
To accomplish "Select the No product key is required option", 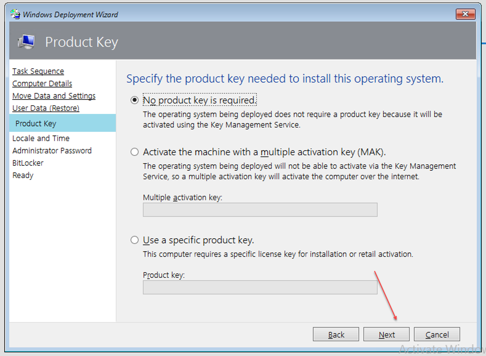I will click(135, 100).
